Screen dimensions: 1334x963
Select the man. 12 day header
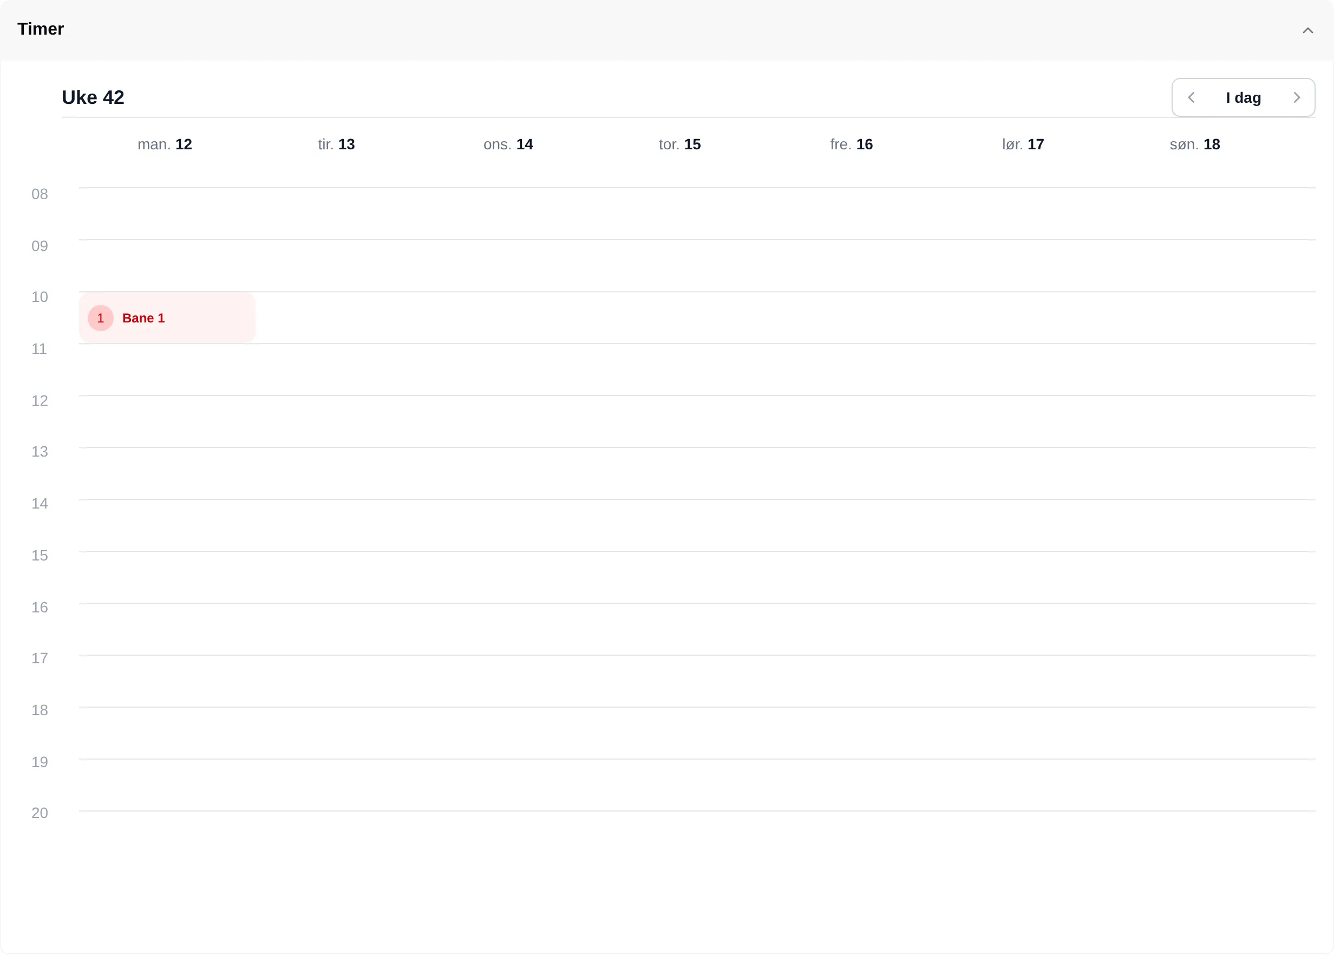click(x=165, y=144)
